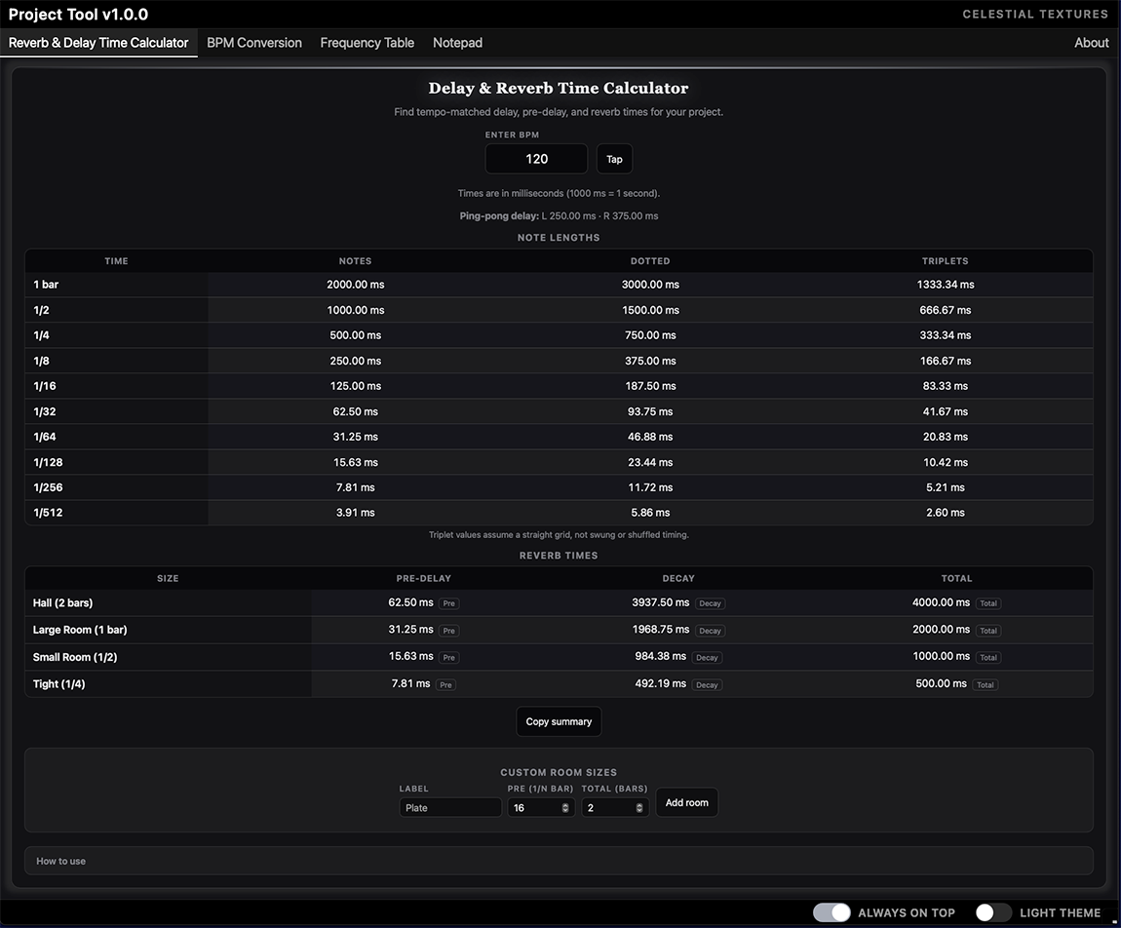Click the 1/512 row label
The image size is (1121, 928).
(x=48, y=513)
